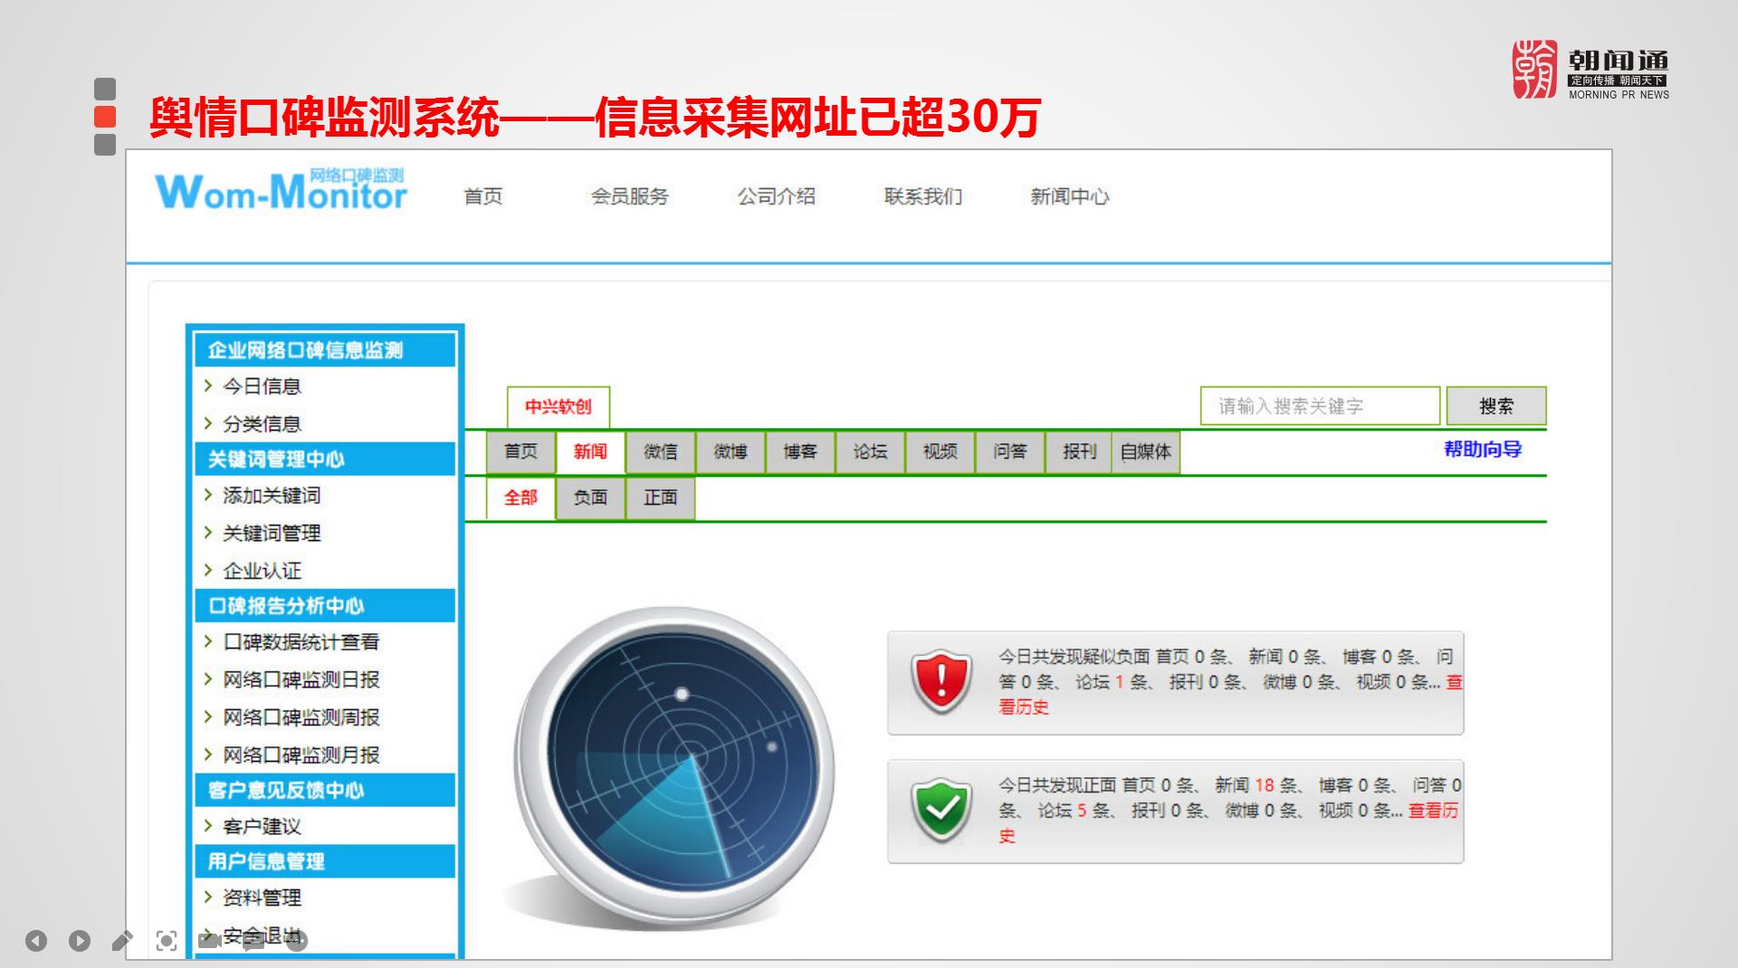This screenshot has height=968, width=1738.
Task: Go to previous slide with left arrow control
Action: click(36, 941)
